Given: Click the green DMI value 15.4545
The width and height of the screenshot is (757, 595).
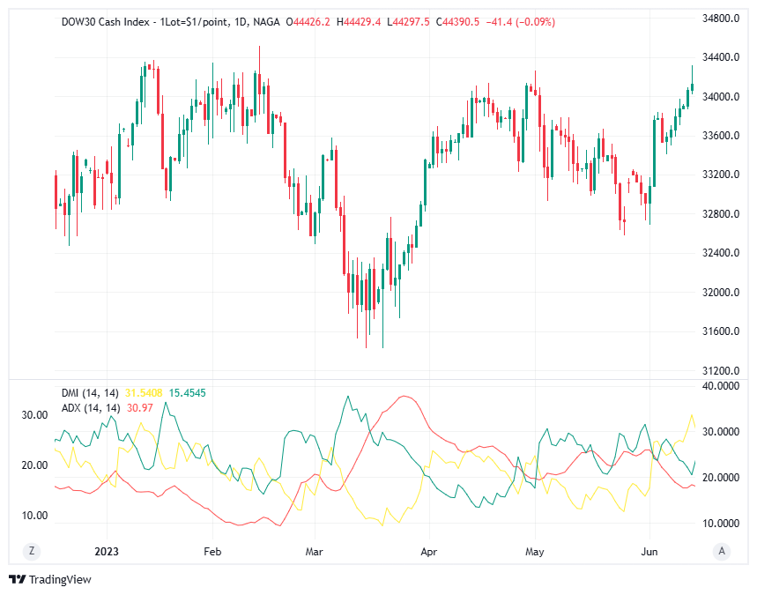Looking at the screenshot, I should point(188,392).
